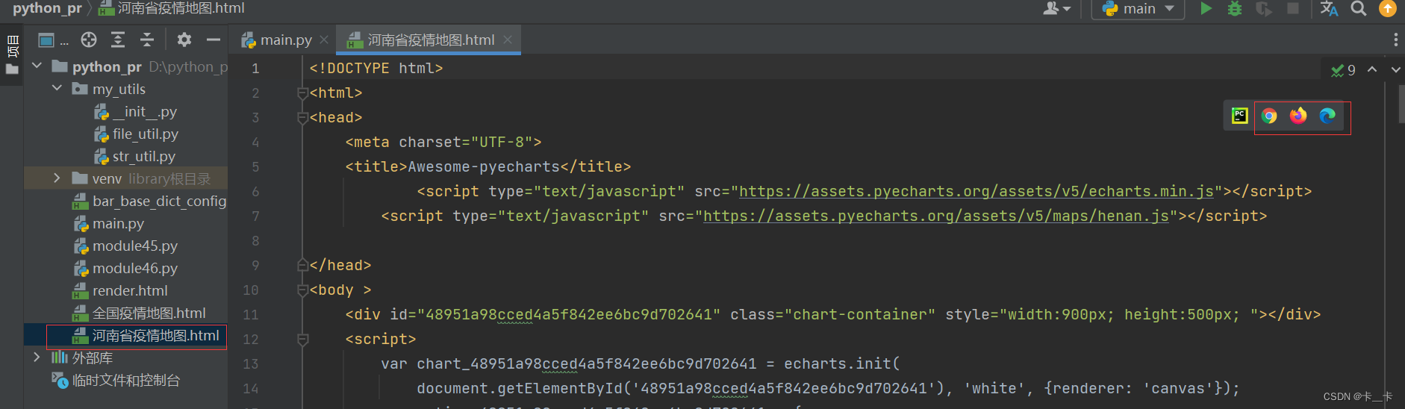Collapse the python_pr project root

[37, 66]
